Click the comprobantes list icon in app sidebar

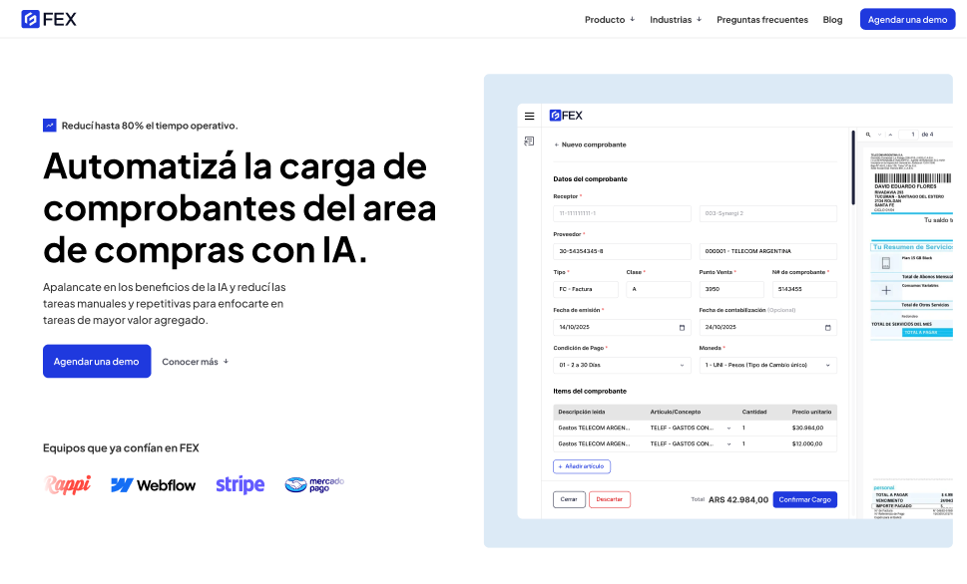tap(529, 142)
